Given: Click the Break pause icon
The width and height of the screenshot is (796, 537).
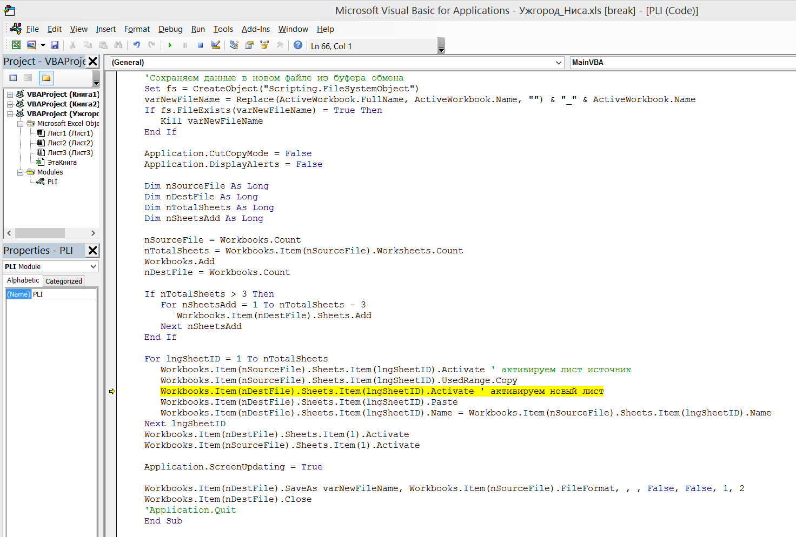Looking at the screenshot, I should coord(185,45).
